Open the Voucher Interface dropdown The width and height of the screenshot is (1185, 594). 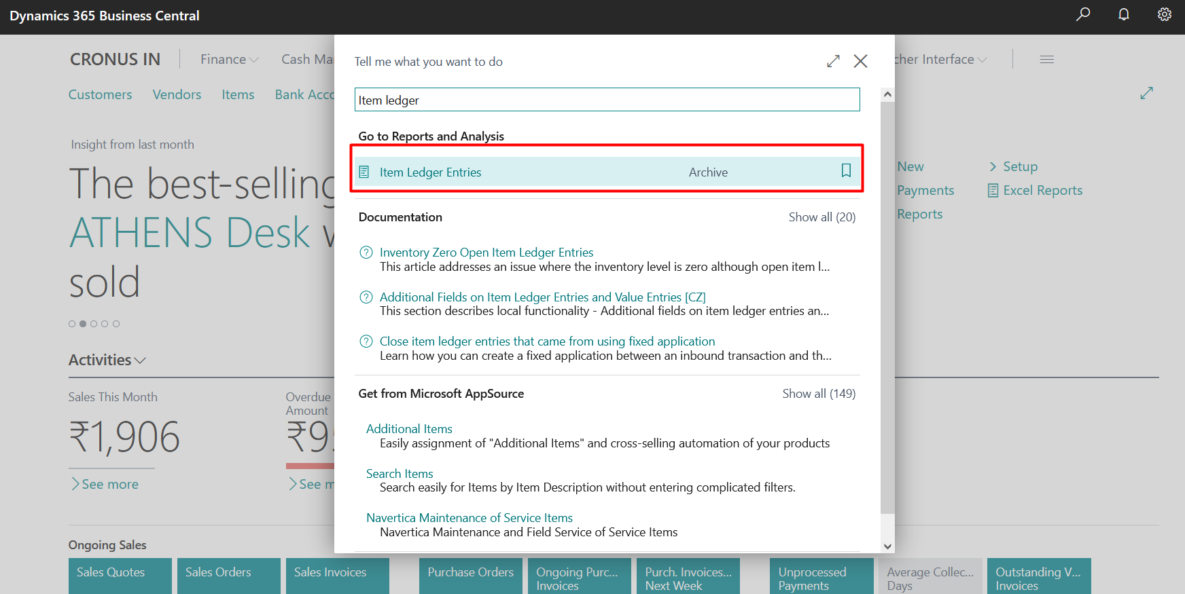pos(940,59)
